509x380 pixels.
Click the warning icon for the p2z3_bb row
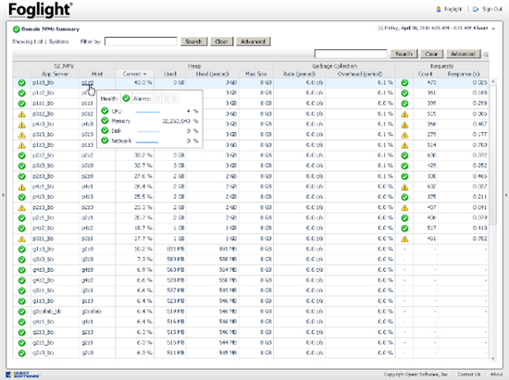click(x=22, y=208)
